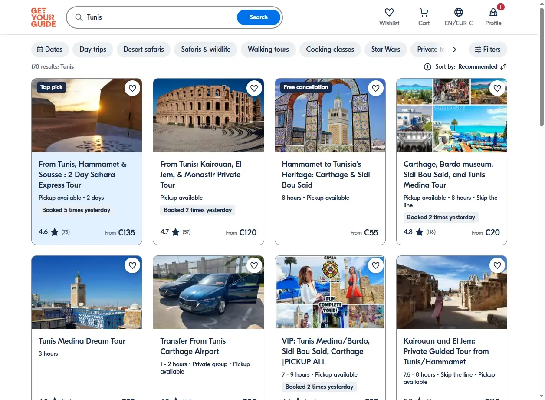Click the blue Search button
The height and width of the screenshot is (400, 545).
(259, 17)
